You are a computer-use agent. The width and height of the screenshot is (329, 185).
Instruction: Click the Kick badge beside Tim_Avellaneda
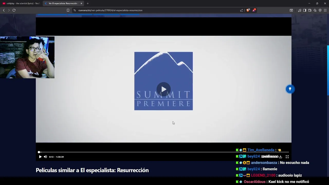[x=237, y=150]
